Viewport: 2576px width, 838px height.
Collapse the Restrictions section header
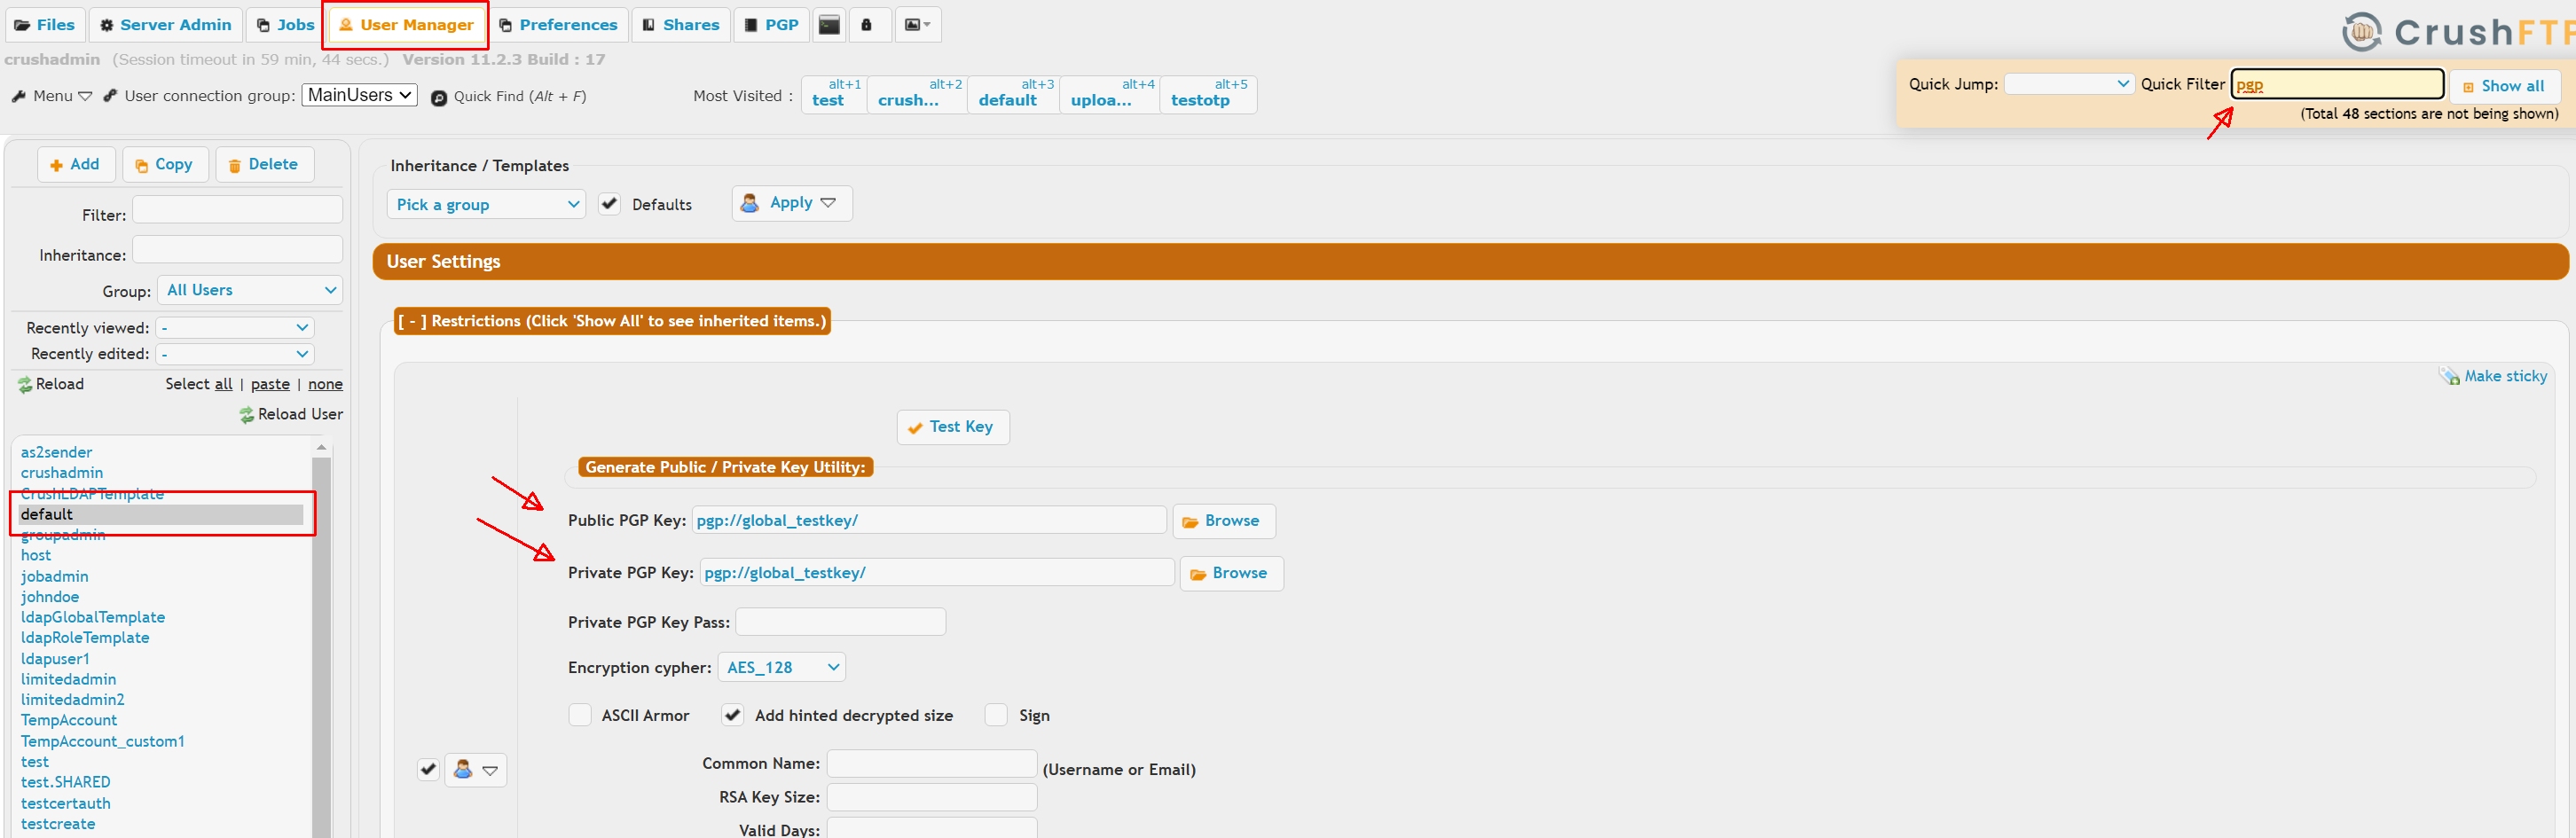(612, 321)
